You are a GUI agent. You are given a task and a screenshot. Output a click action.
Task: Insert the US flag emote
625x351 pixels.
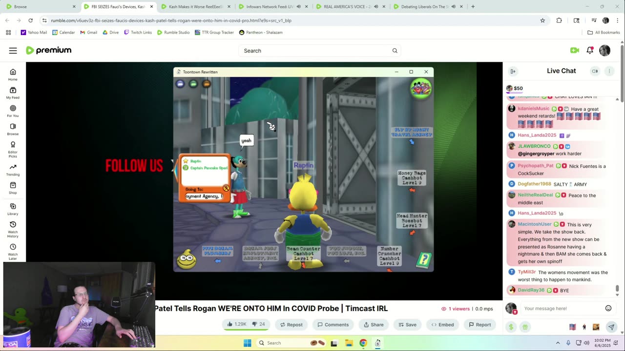tap(572, 327)
